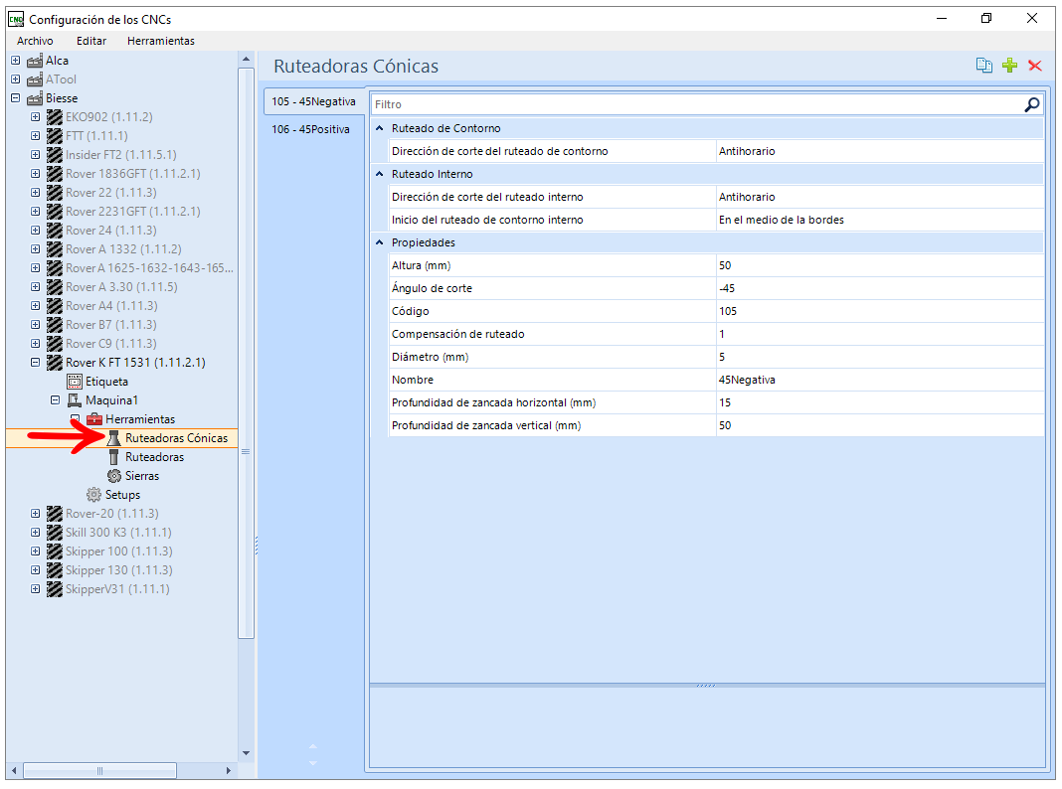Click the Rover K FT 1531 machine icon
The width and height of the screenshot is (1062, 789).
[x=54, y=363]
